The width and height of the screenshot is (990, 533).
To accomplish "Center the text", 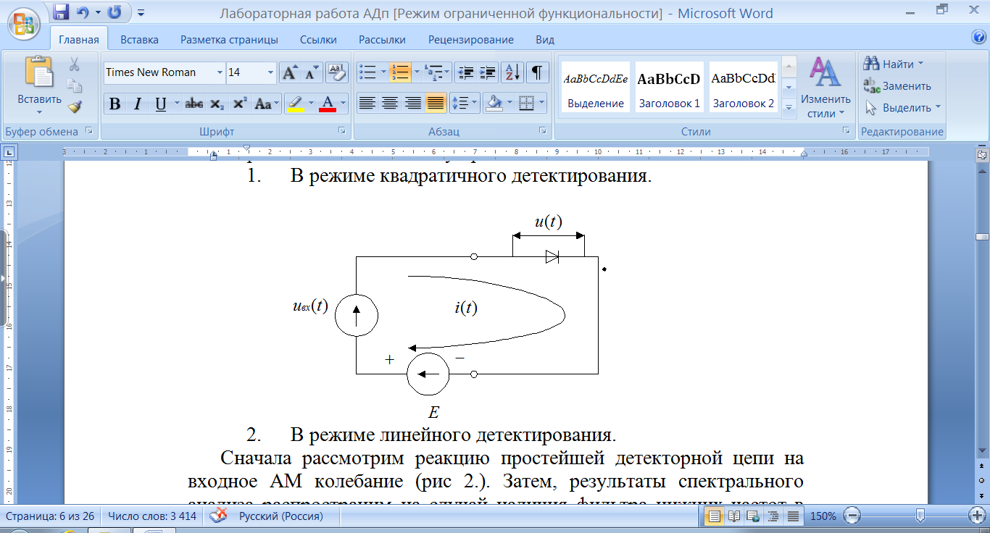I will (x=390, y=104).
